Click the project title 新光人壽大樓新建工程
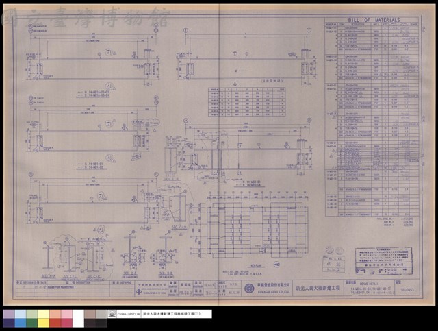Viewport: 438px width, 331px height. point(318,288)
